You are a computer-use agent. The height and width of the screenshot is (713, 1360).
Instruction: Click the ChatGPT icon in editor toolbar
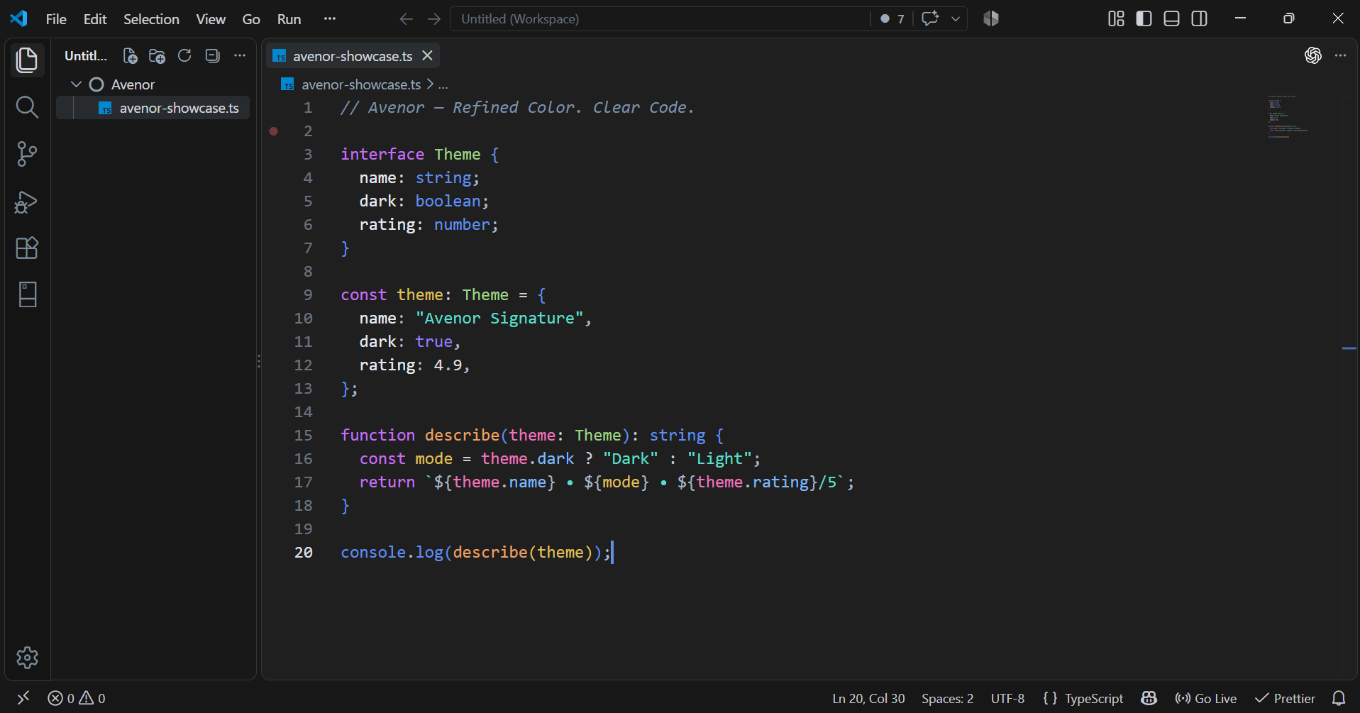pyautogui.click(x=1313, y=55)
